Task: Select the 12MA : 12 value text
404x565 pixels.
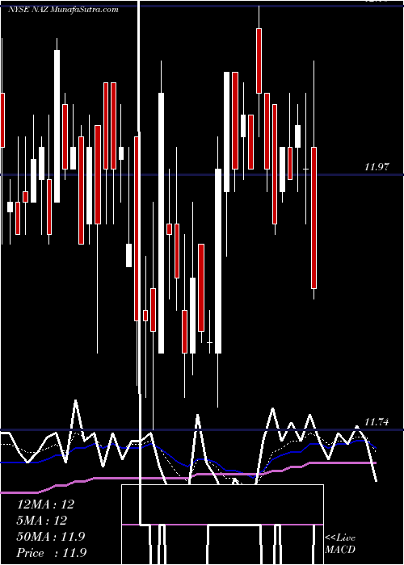Action: pos(45,504)
